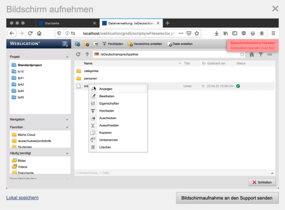Click Bildschirmaufnahme an den Support senden

coord(227,198)
